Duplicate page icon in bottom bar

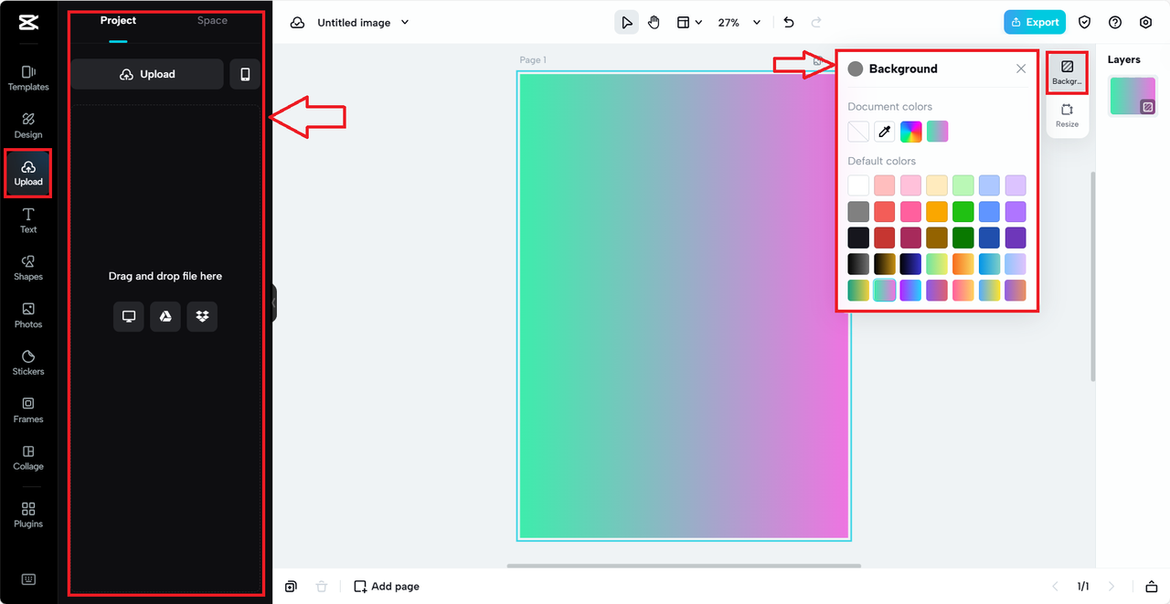click(291, 587)
